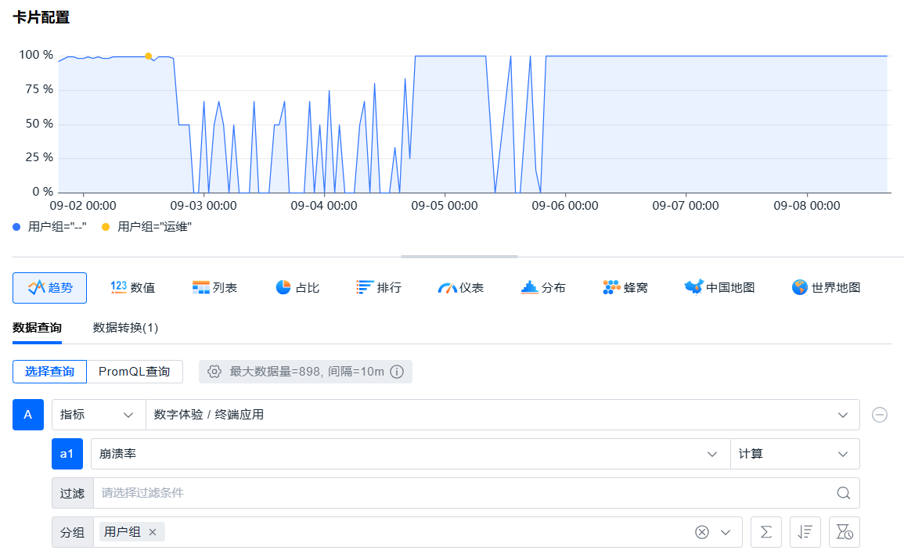This screenshot has width=904, height=554.
Task: Click the 最大数据量 interval settings button
Action: click(305, 372)
